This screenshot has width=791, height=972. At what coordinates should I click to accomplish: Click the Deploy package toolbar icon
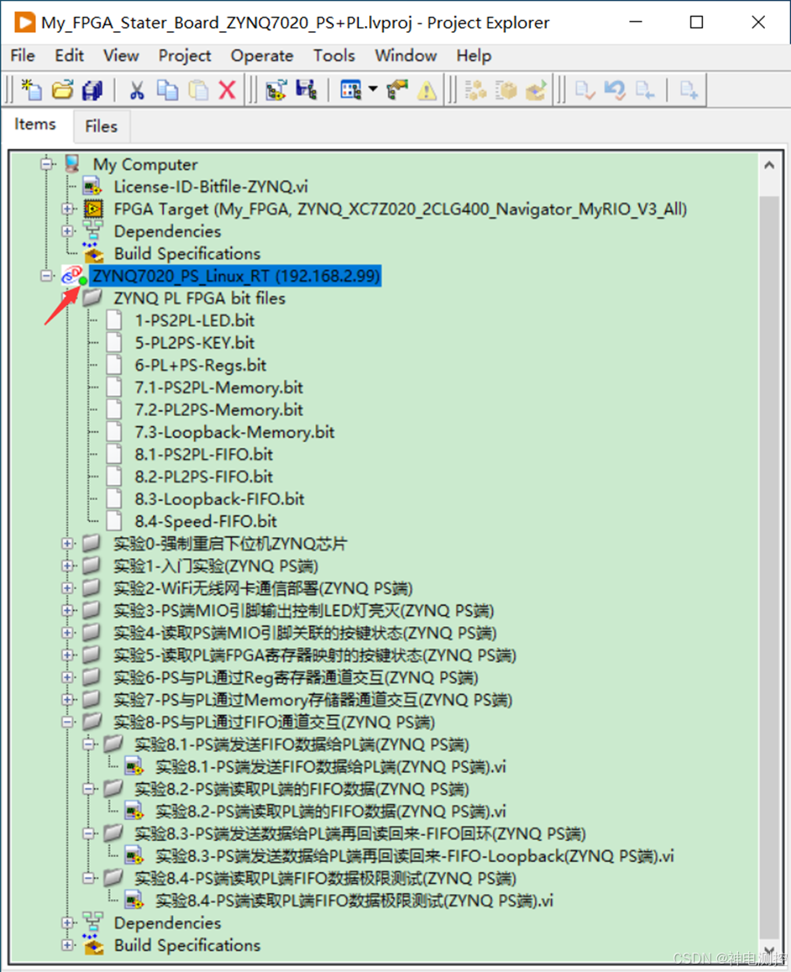coord(536,91)
